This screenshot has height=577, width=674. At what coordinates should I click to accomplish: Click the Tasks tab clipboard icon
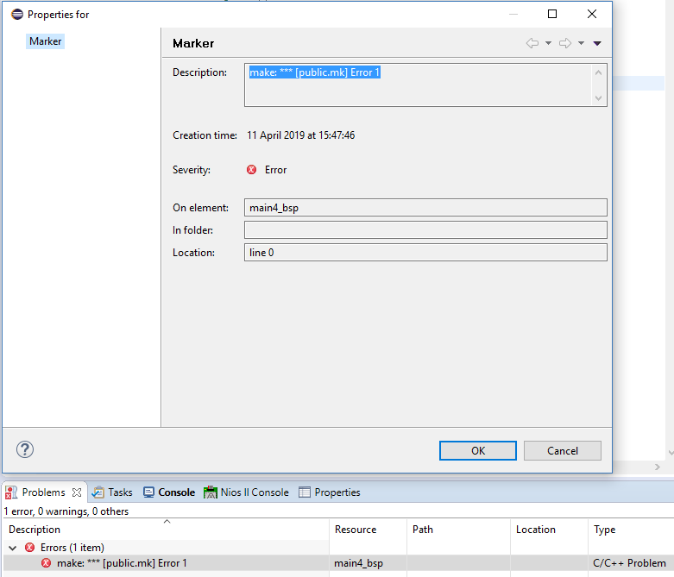(x=98, y=492)
